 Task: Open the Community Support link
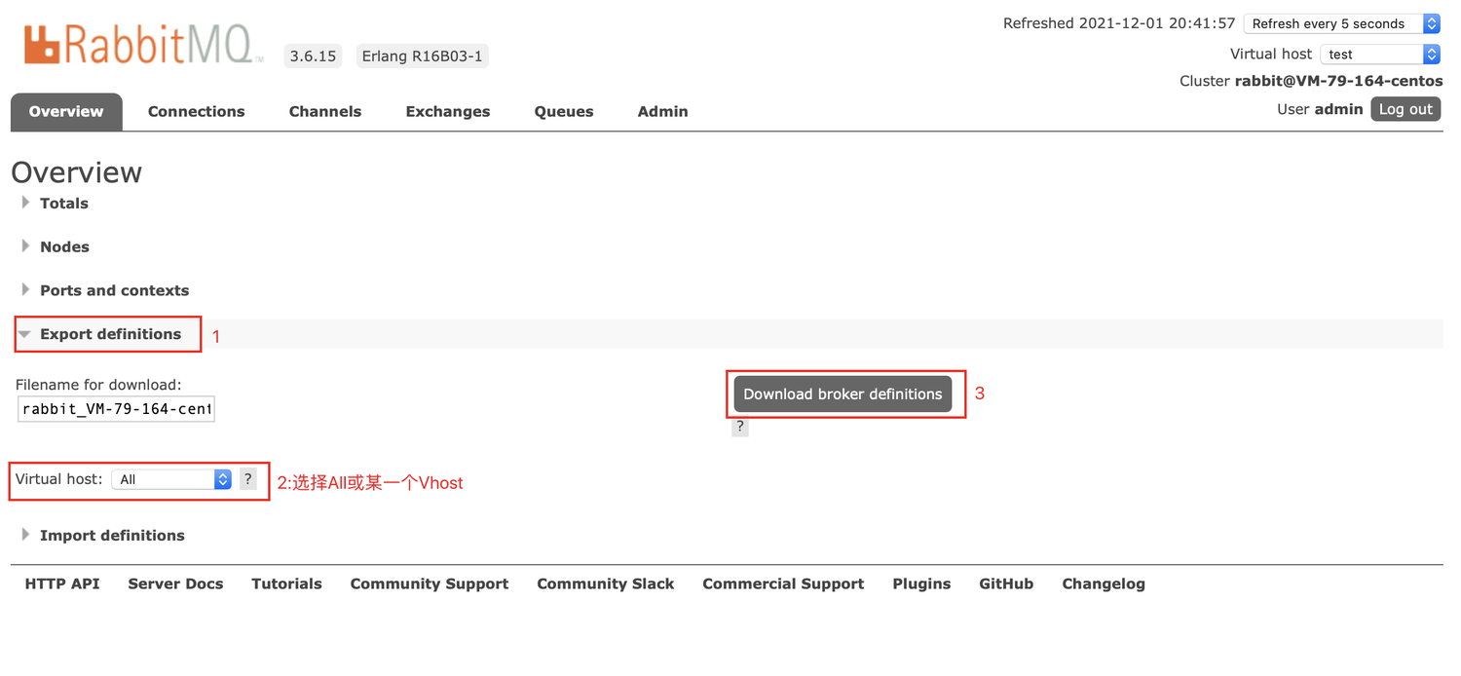click(x=430, y=584)
